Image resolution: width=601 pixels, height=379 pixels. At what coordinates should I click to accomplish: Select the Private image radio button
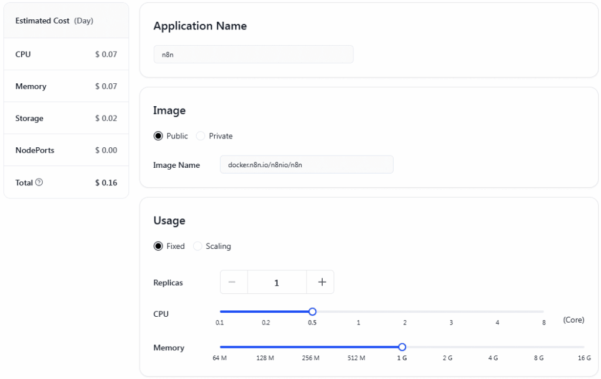(201, 136)
